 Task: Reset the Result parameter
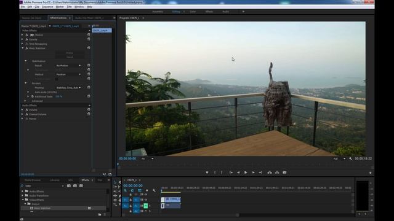coord(89,65)
